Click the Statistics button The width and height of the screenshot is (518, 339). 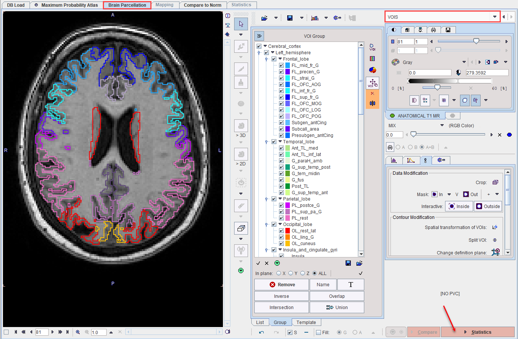click(x=478, y=332)
